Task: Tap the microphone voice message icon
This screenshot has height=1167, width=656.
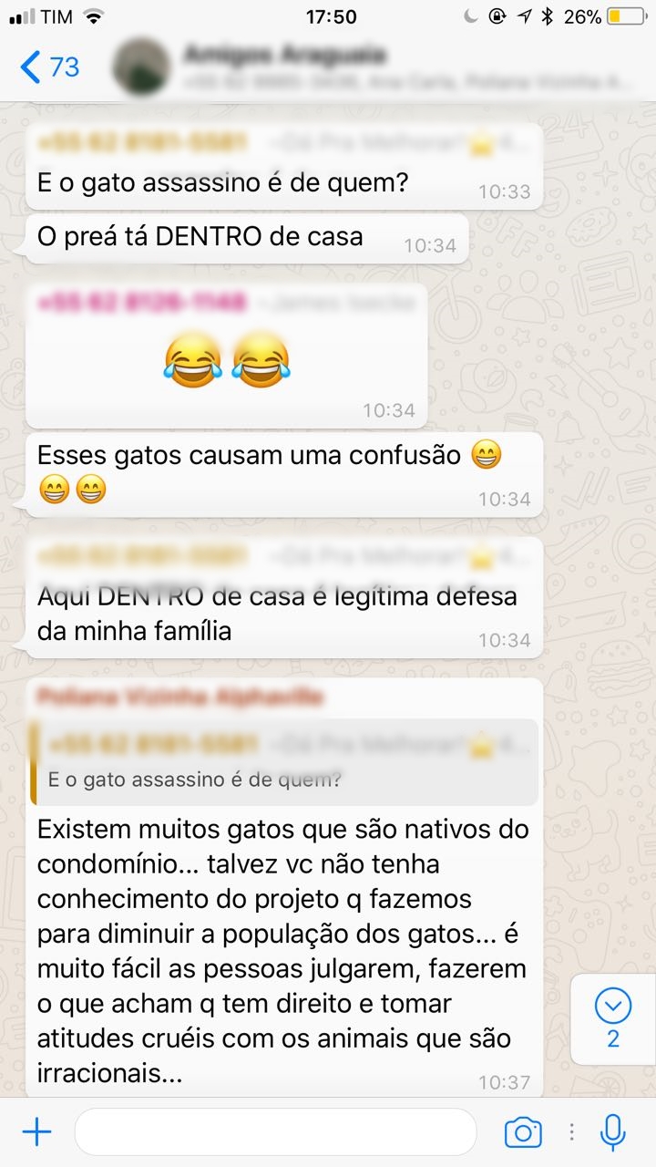Action: [612, 1132]
